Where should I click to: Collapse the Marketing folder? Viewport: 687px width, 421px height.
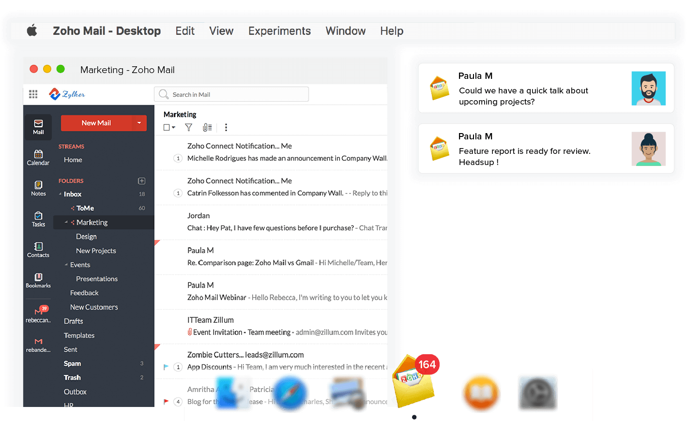coord(66,222)
